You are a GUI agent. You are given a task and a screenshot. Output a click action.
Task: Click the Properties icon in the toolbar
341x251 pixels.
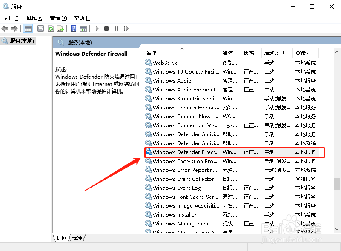tap(40, 29)
